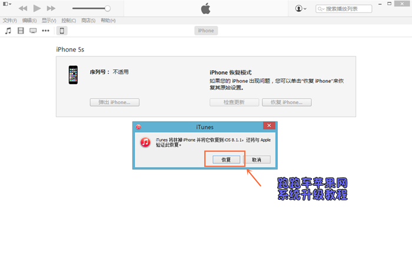The height and width of the screenshot is (261, 412).
Task: Click the 序列号： 不适用 text
Action: click(109, 72)
